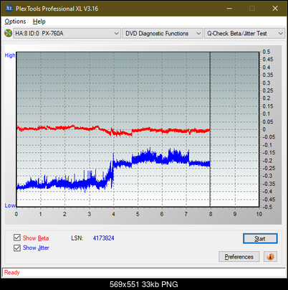Open the Help menu
288x290 pixels.
point(39,22)
